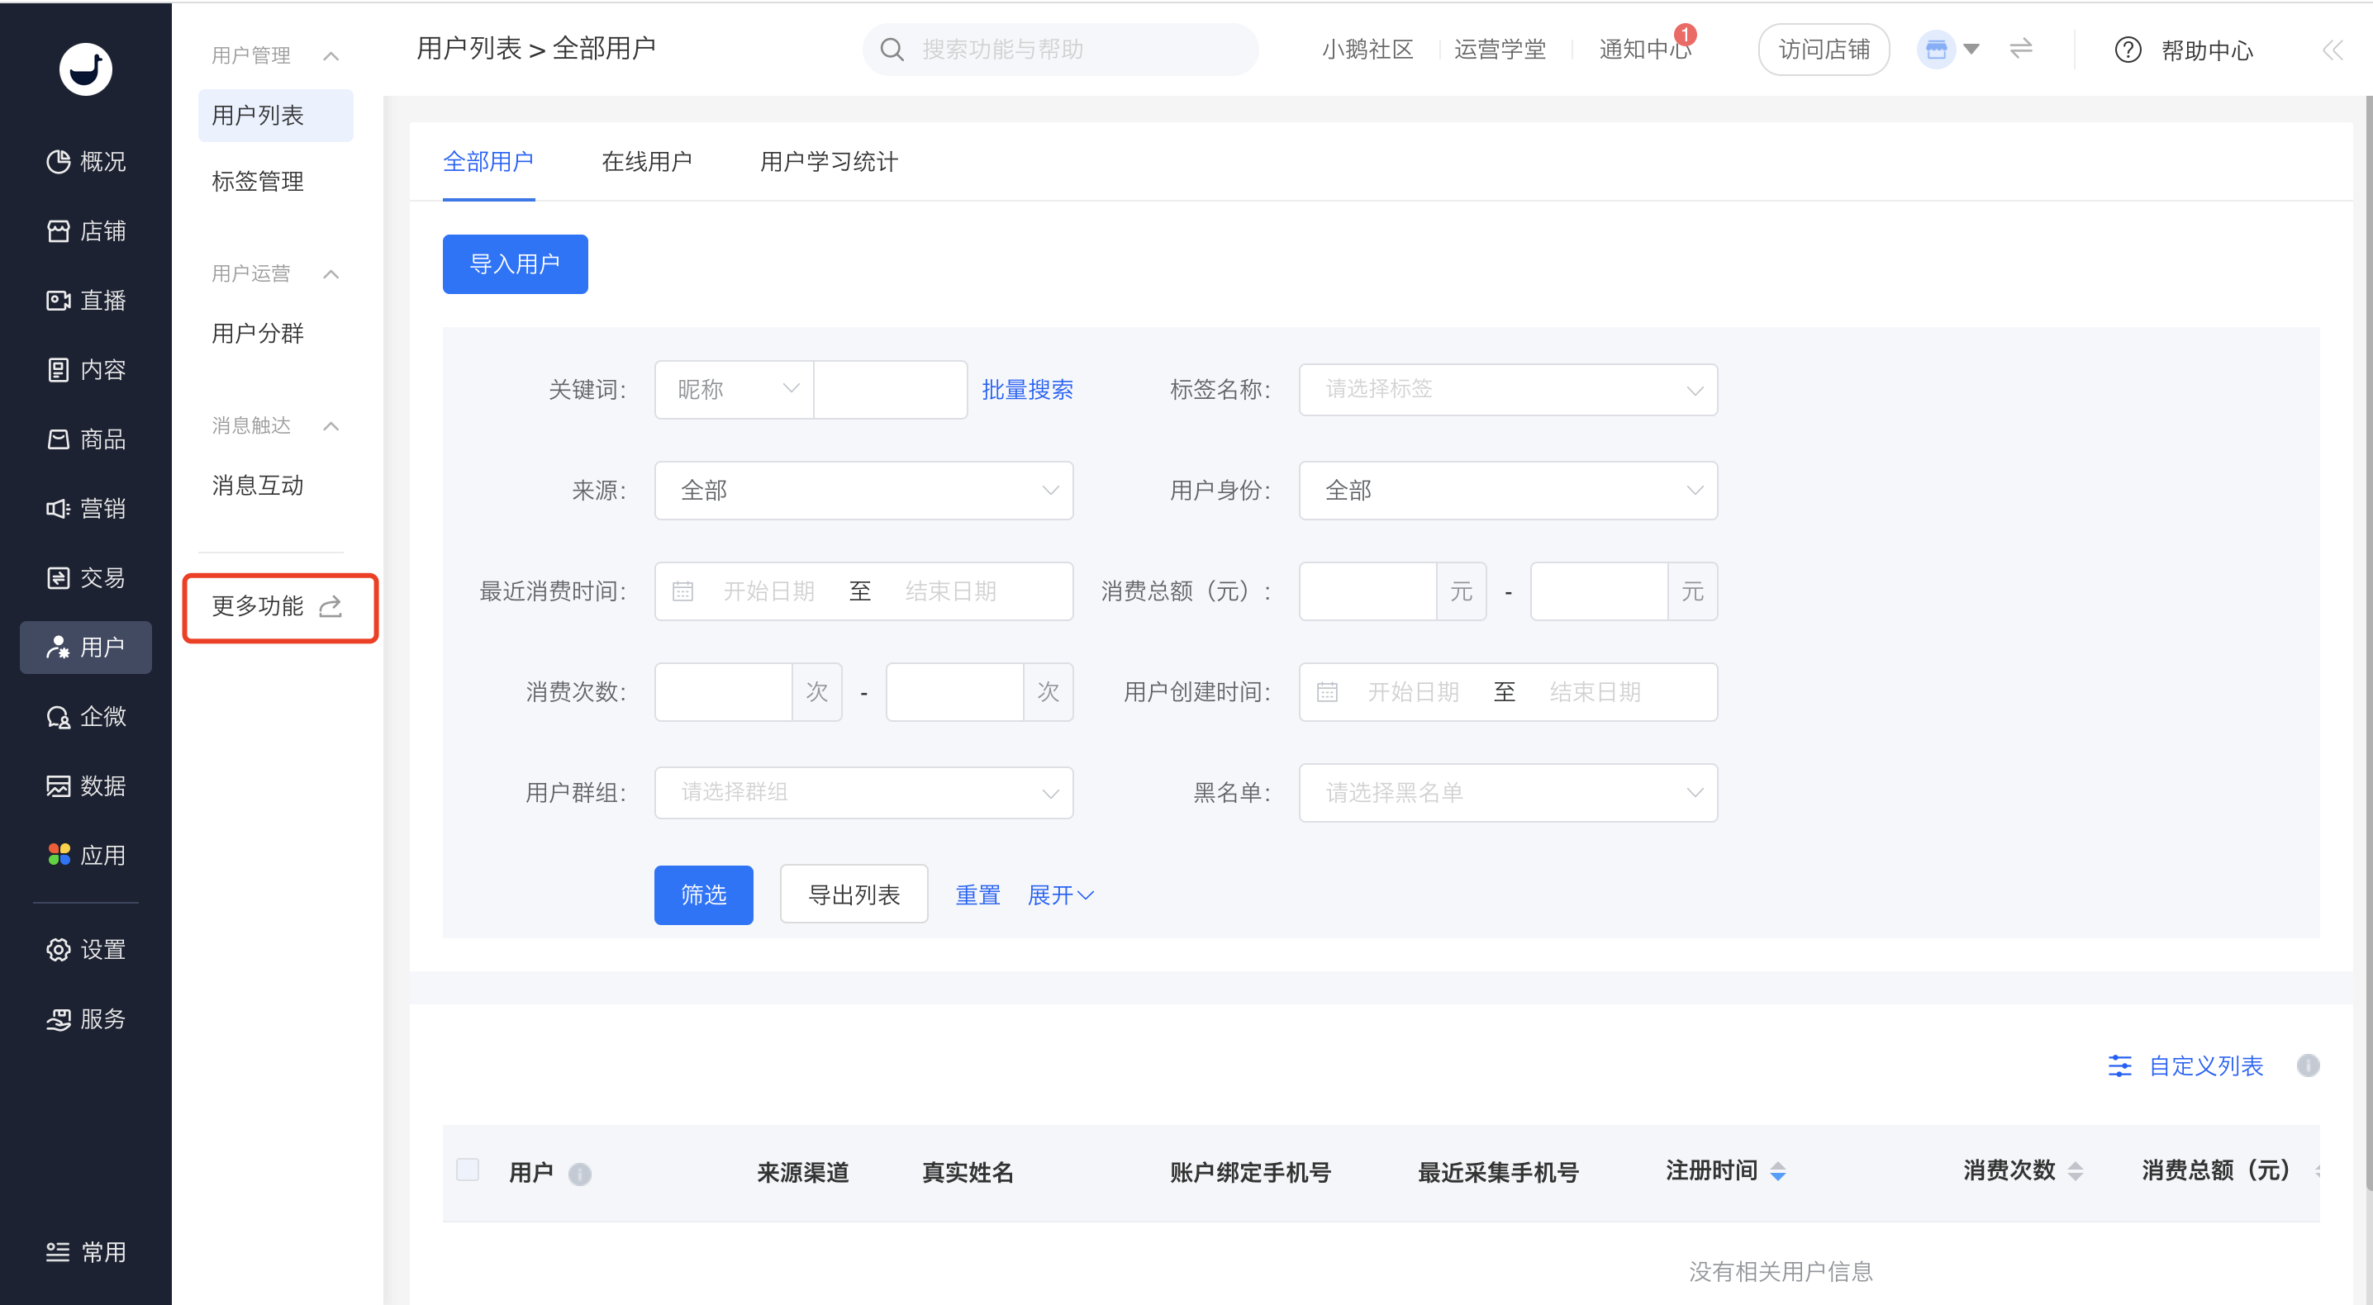Sort by 消费次数 column arrows
This screenshot has width=2373, height=1305.
pos(2075,1171)
